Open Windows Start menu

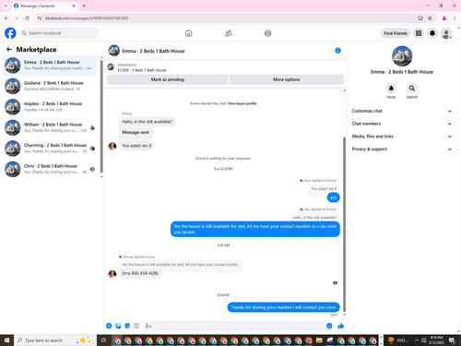pos(6,340)
